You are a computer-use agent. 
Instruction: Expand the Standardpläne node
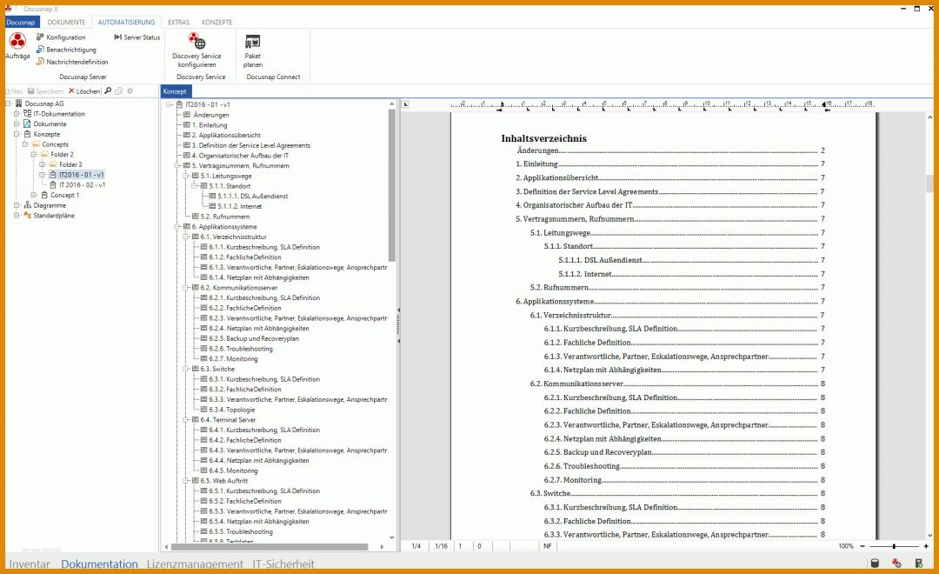tap(17, 216)
